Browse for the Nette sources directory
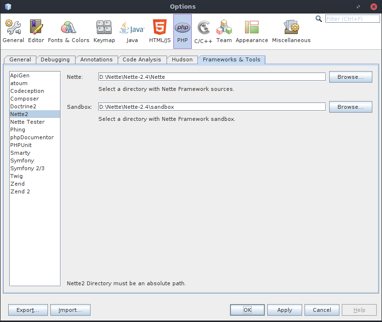382x322 pixels. [351, 77]
